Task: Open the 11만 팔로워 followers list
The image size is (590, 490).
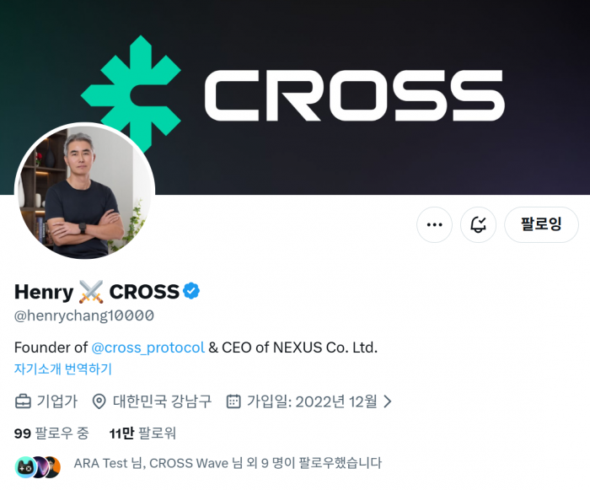Action: click(142, 433)
